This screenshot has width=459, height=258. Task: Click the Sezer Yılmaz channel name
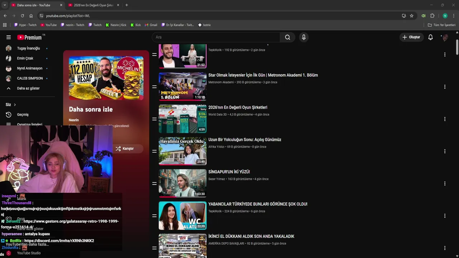point(217,179)
